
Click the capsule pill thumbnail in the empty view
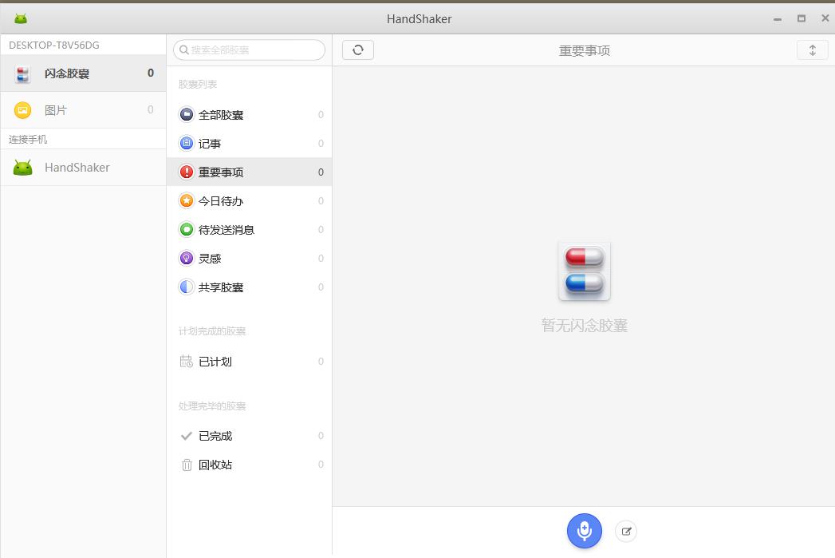(584, 270)
